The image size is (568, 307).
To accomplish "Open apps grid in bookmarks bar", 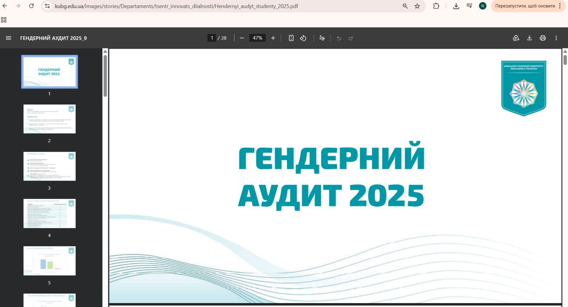I will click(4, 20).
